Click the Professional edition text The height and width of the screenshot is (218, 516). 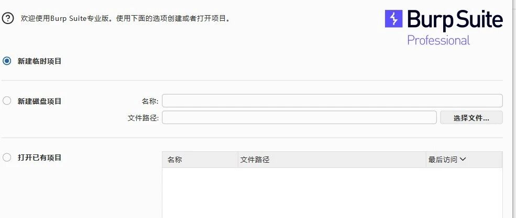pos(438,40)
